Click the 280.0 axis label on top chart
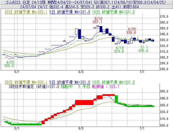 tap(164, 69)
